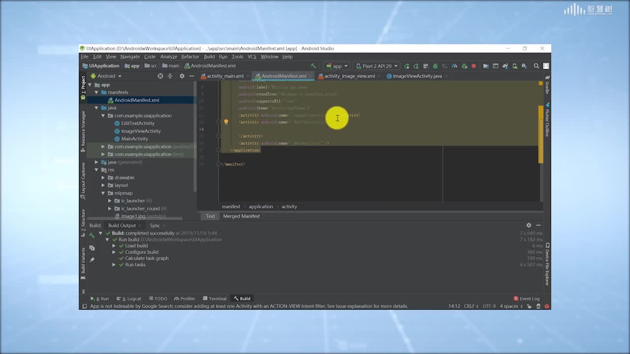Expand the ic_launcher_round mipmap folder

pos(110,208)
